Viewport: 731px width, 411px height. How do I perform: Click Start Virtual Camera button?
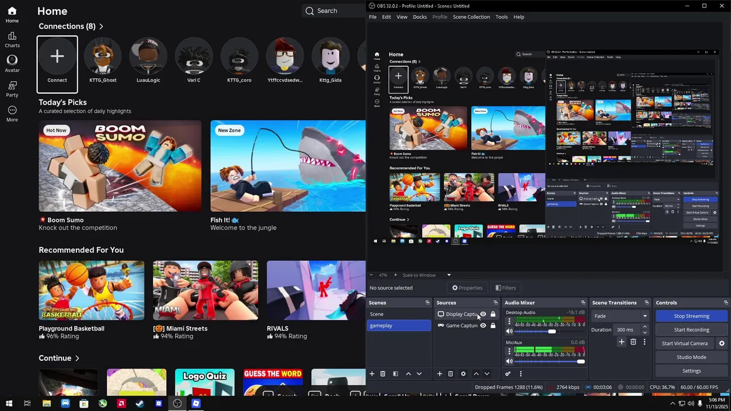click(x=685, y=344)
